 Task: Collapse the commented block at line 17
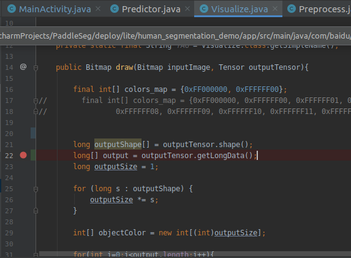pyautogui.click(x=36, y=101)
